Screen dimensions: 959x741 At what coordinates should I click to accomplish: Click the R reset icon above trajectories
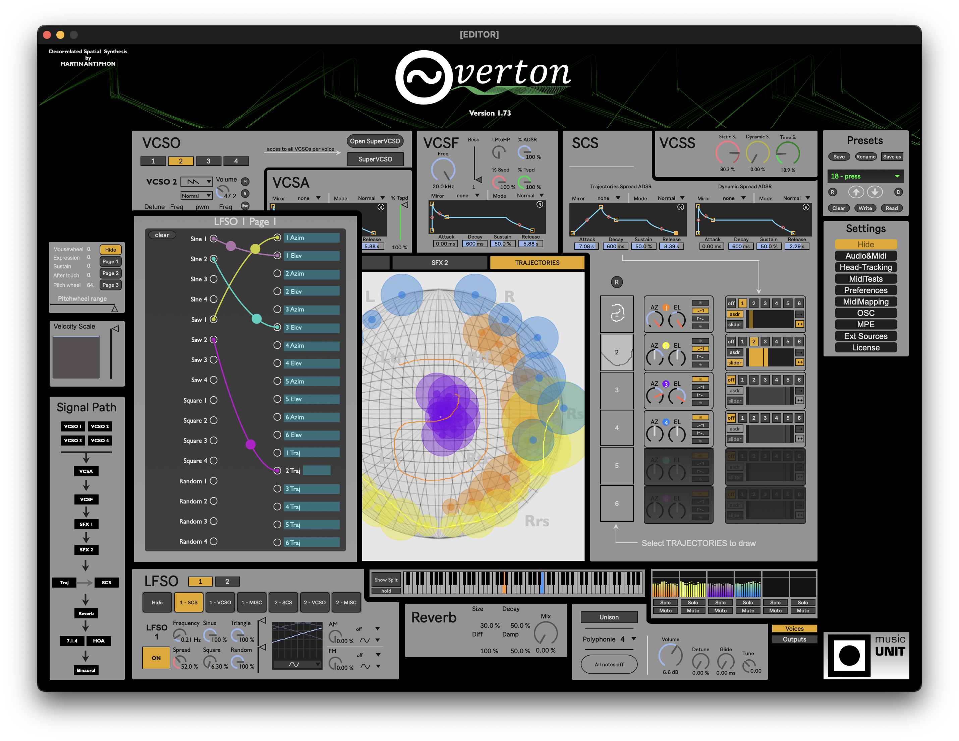[617, 282]
